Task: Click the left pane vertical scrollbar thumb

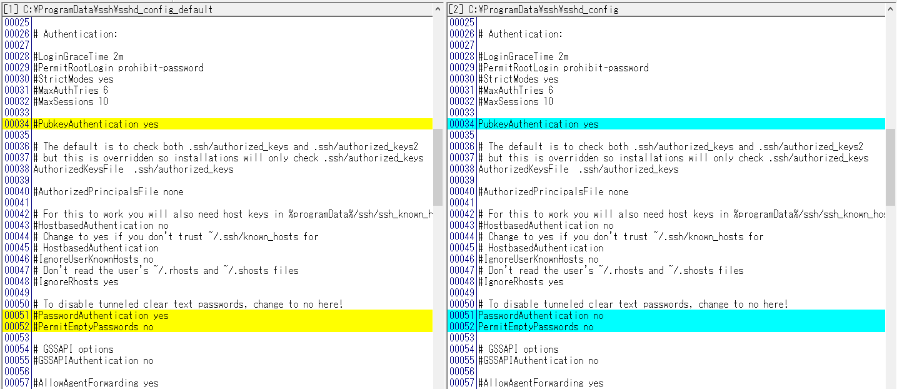Action: point(438,167)
